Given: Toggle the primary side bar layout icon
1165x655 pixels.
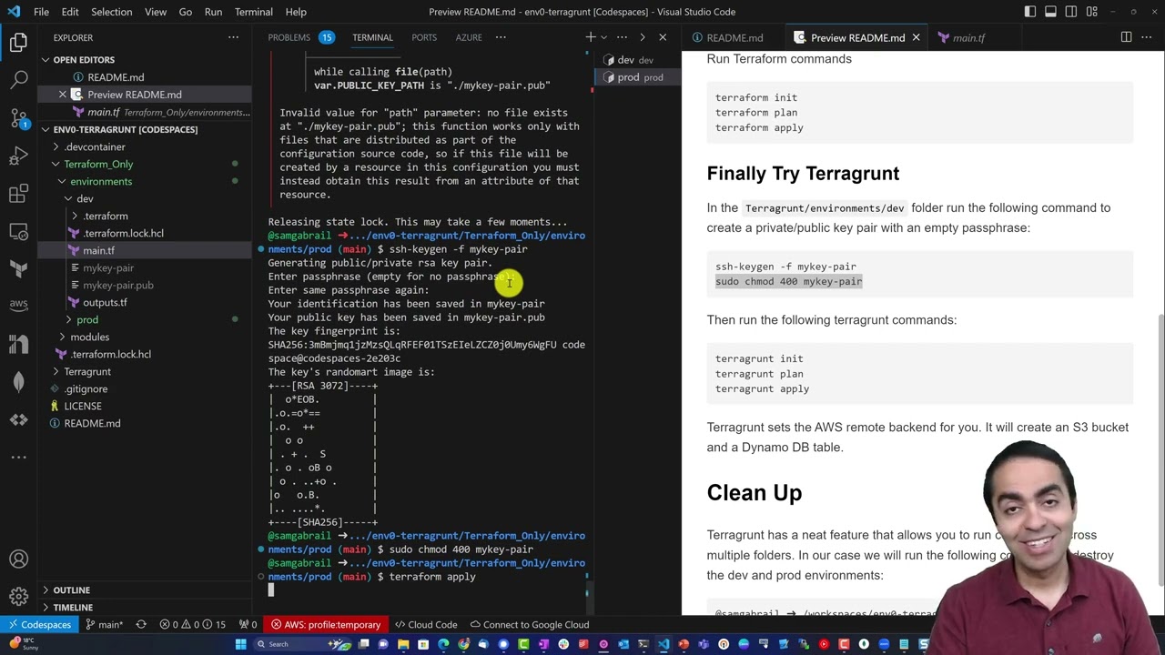Looking at the screenshot, I should 1030,12.
